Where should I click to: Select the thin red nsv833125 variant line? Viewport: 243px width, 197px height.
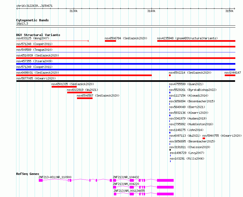52,41
